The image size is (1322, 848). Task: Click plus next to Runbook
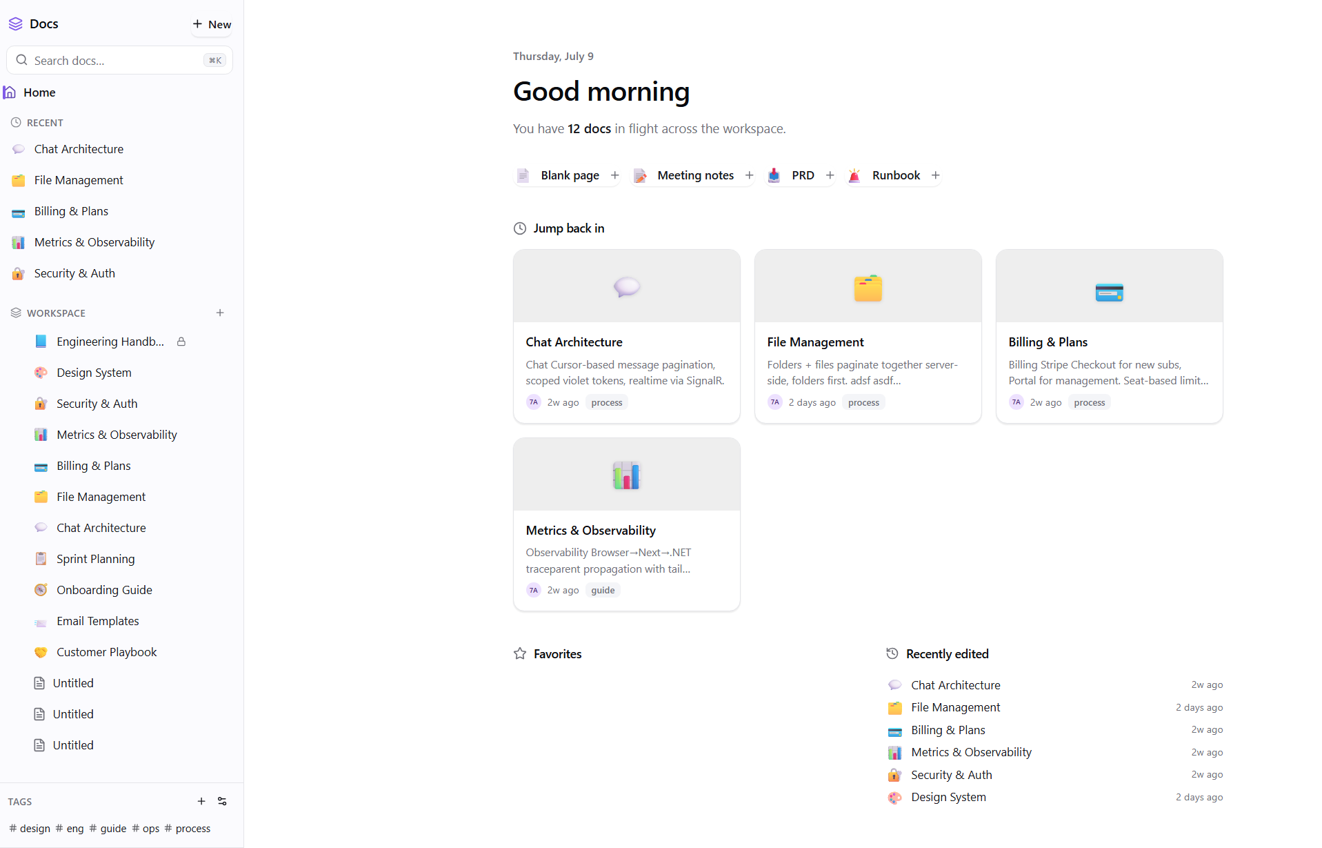(x=936, y=175)
